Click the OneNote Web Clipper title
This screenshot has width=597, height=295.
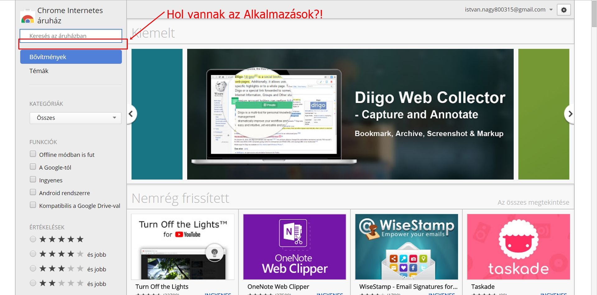click(x=278, y=287)
